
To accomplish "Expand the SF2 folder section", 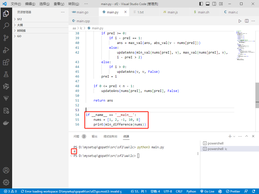I will [x=40, y=19].
